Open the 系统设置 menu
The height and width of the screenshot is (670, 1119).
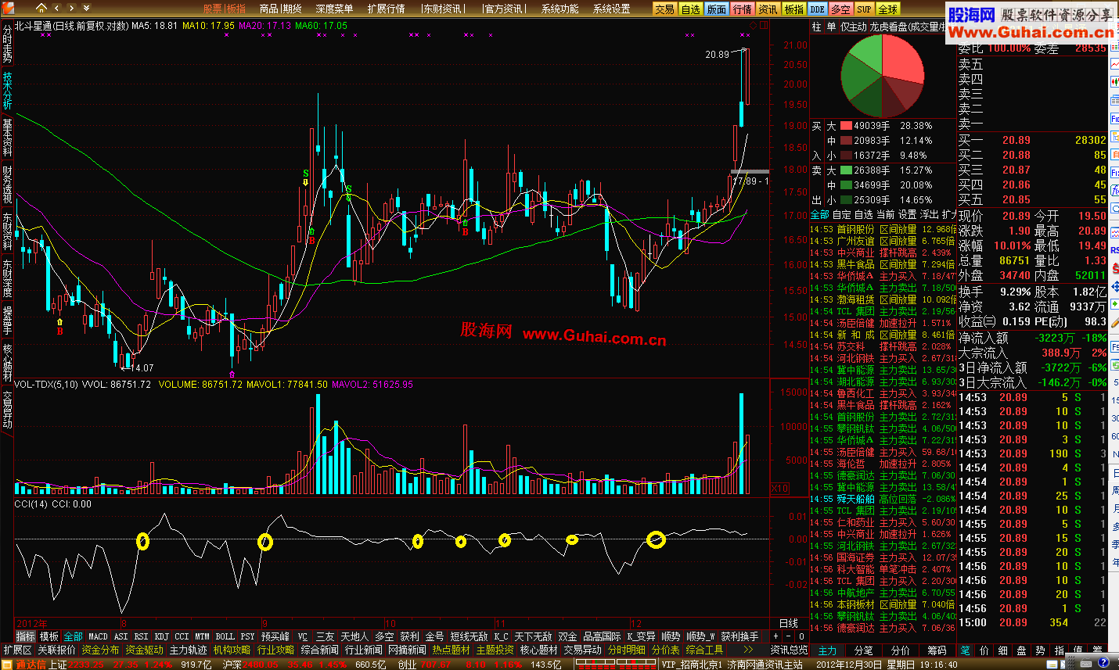click(611, 9)
